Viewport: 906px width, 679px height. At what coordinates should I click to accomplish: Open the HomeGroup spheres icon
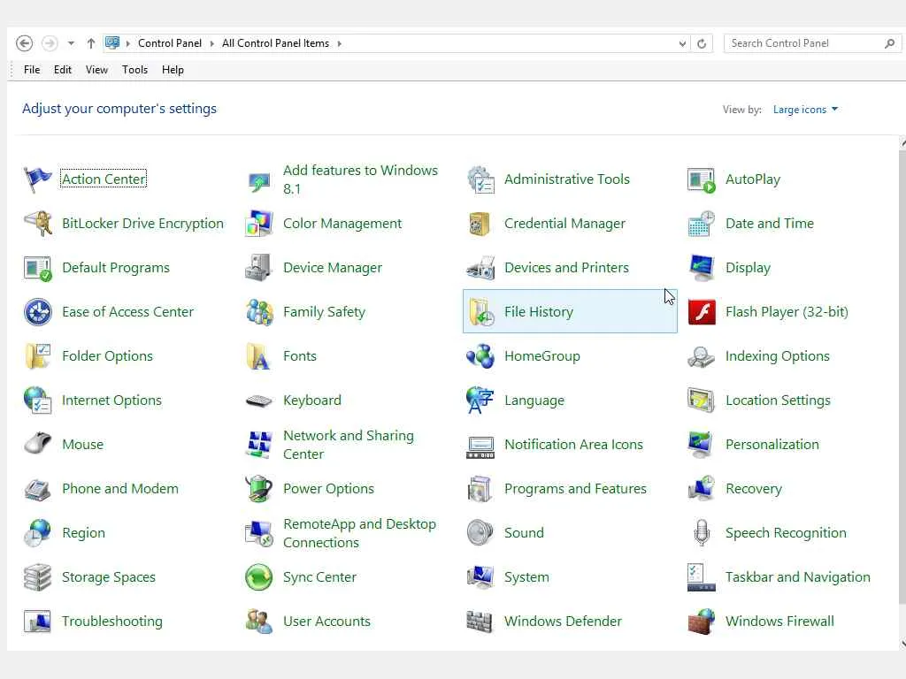tap(480, 356)
